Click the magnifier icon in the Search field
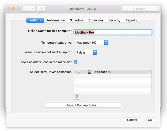This screenshot has height=131, width=167. [x=133, y=9]
